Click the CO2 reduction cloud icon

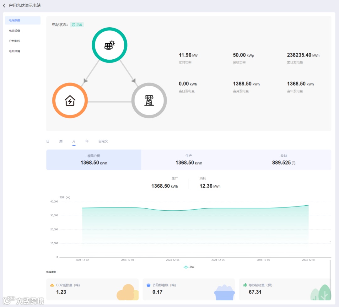tap(52, 285)
